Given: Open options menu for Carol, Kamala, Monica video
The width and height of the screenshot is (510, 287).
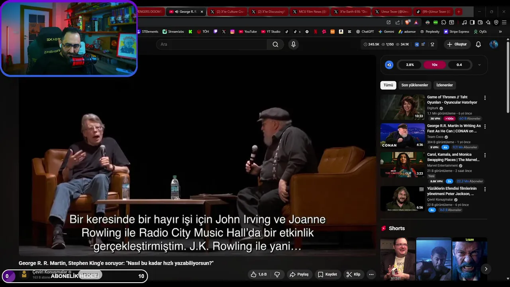Looking at the screenshot, I should pyautogui.click(x=485, y=155).
